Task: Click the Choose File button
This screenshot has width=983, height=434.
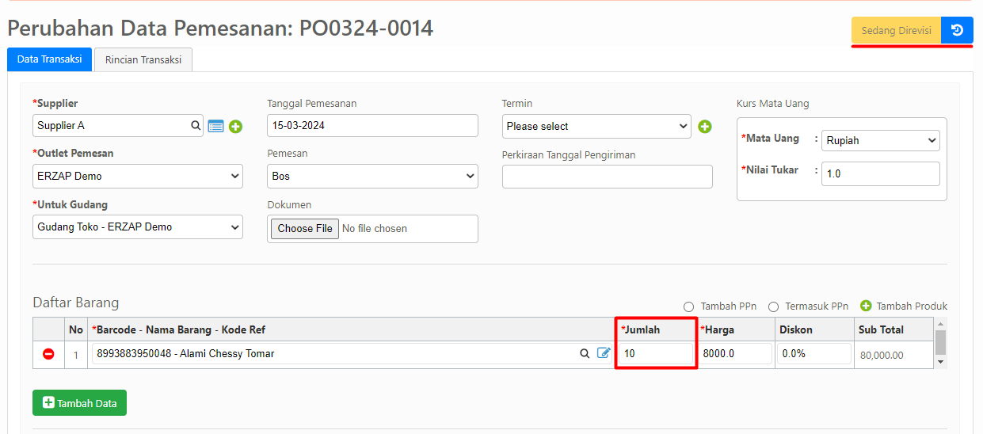Action: pos(305,228)
